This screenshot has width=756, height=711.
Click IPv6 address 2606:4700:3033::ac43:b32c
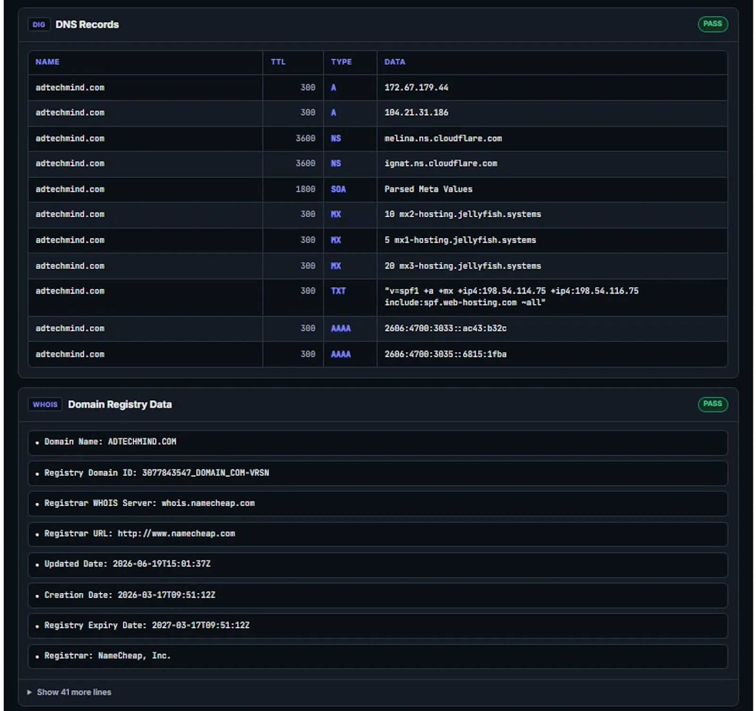coord(445,329)
